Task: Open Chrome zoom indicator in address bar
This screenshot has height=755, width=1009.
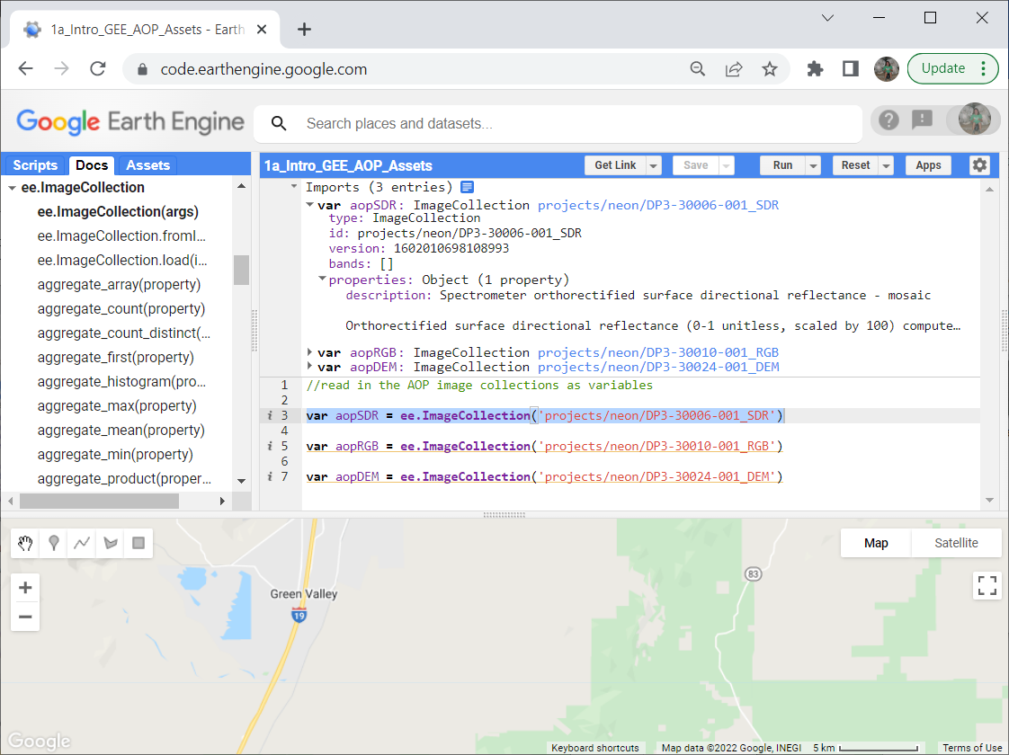Action: 698,69
